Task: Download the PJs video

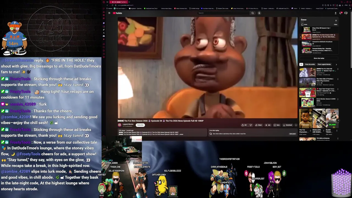Action: (287, 125)
